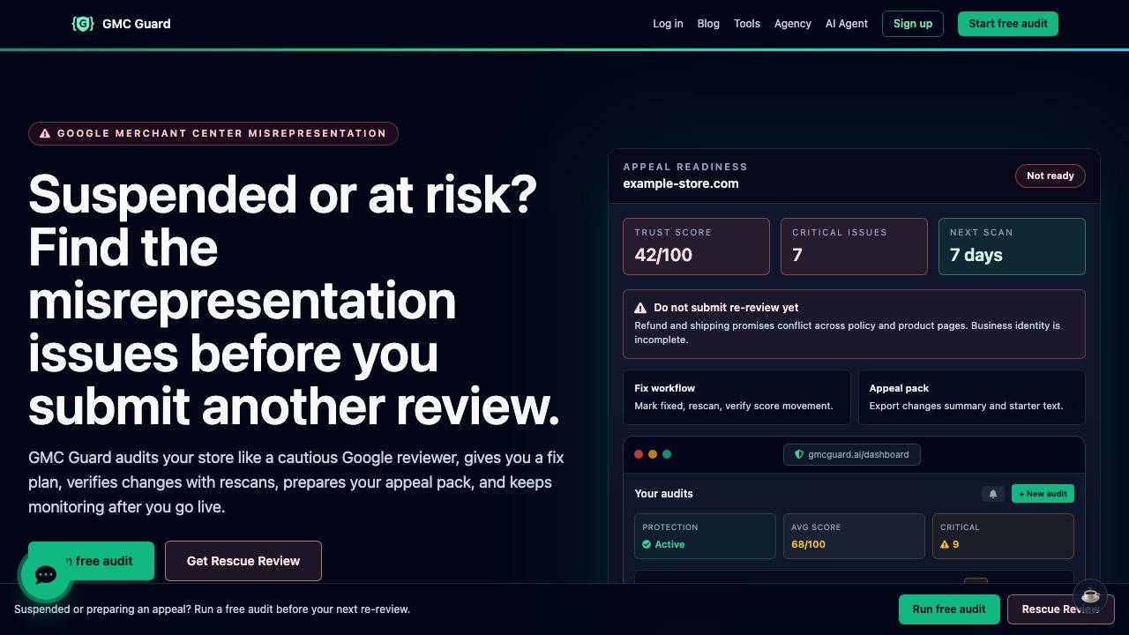Click the Get Rescue Review button
1129x635 pixels.
click(x=243, y=561)
